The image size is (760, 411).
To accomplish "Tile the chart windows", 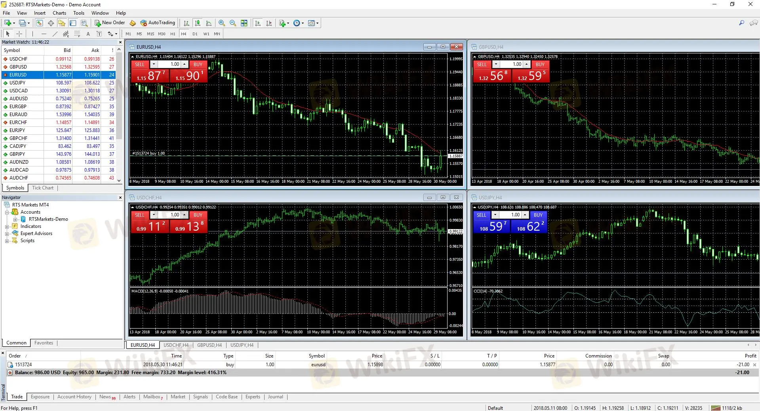I will (244, 23).
